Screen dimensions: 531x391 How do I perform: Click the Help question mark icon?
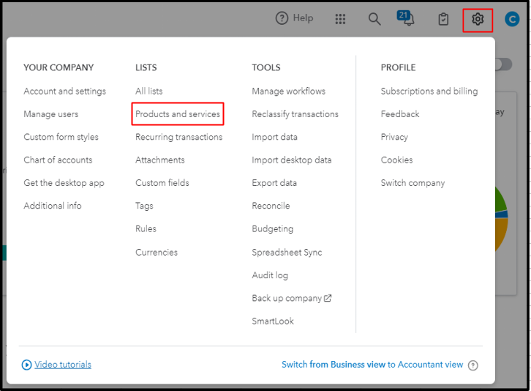282,18
